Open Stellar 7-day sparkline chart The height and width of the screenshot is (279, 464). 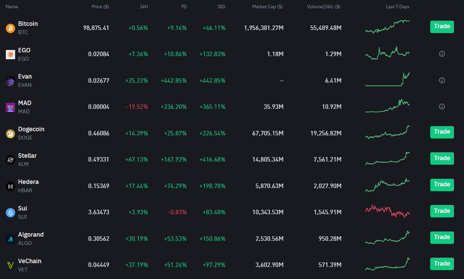click(387, 159)
